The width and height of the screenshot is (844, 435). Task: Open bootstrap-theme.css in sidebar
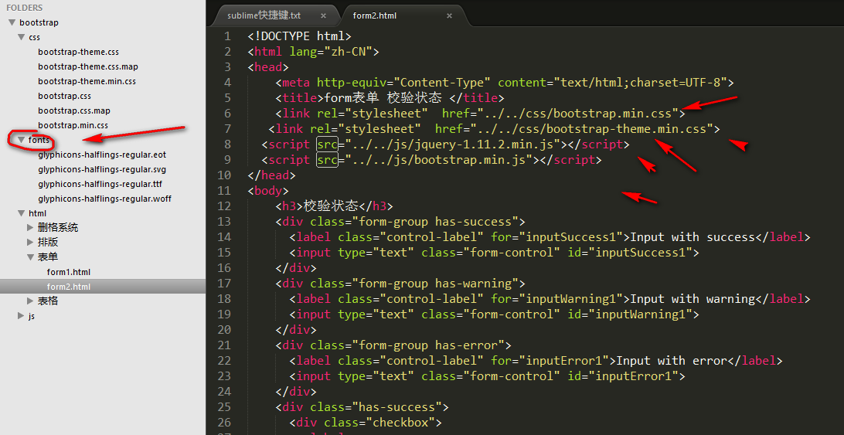tap(79, 53)
